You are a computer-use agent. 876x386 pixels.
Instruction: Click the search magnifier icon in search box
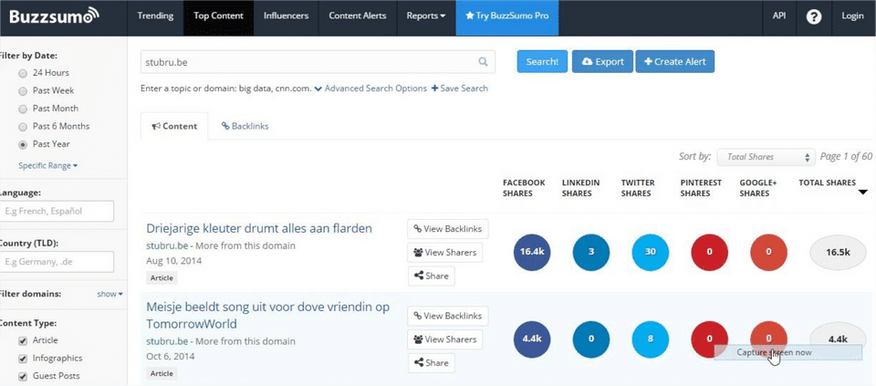click(x=484, y=62)
